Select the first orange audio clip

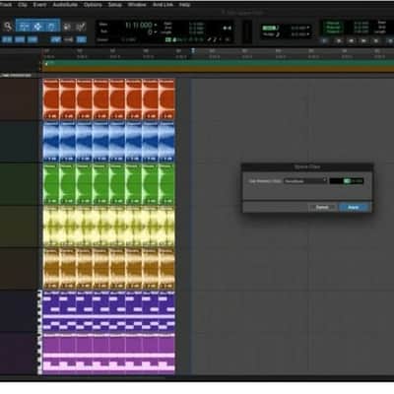(51, 98)
